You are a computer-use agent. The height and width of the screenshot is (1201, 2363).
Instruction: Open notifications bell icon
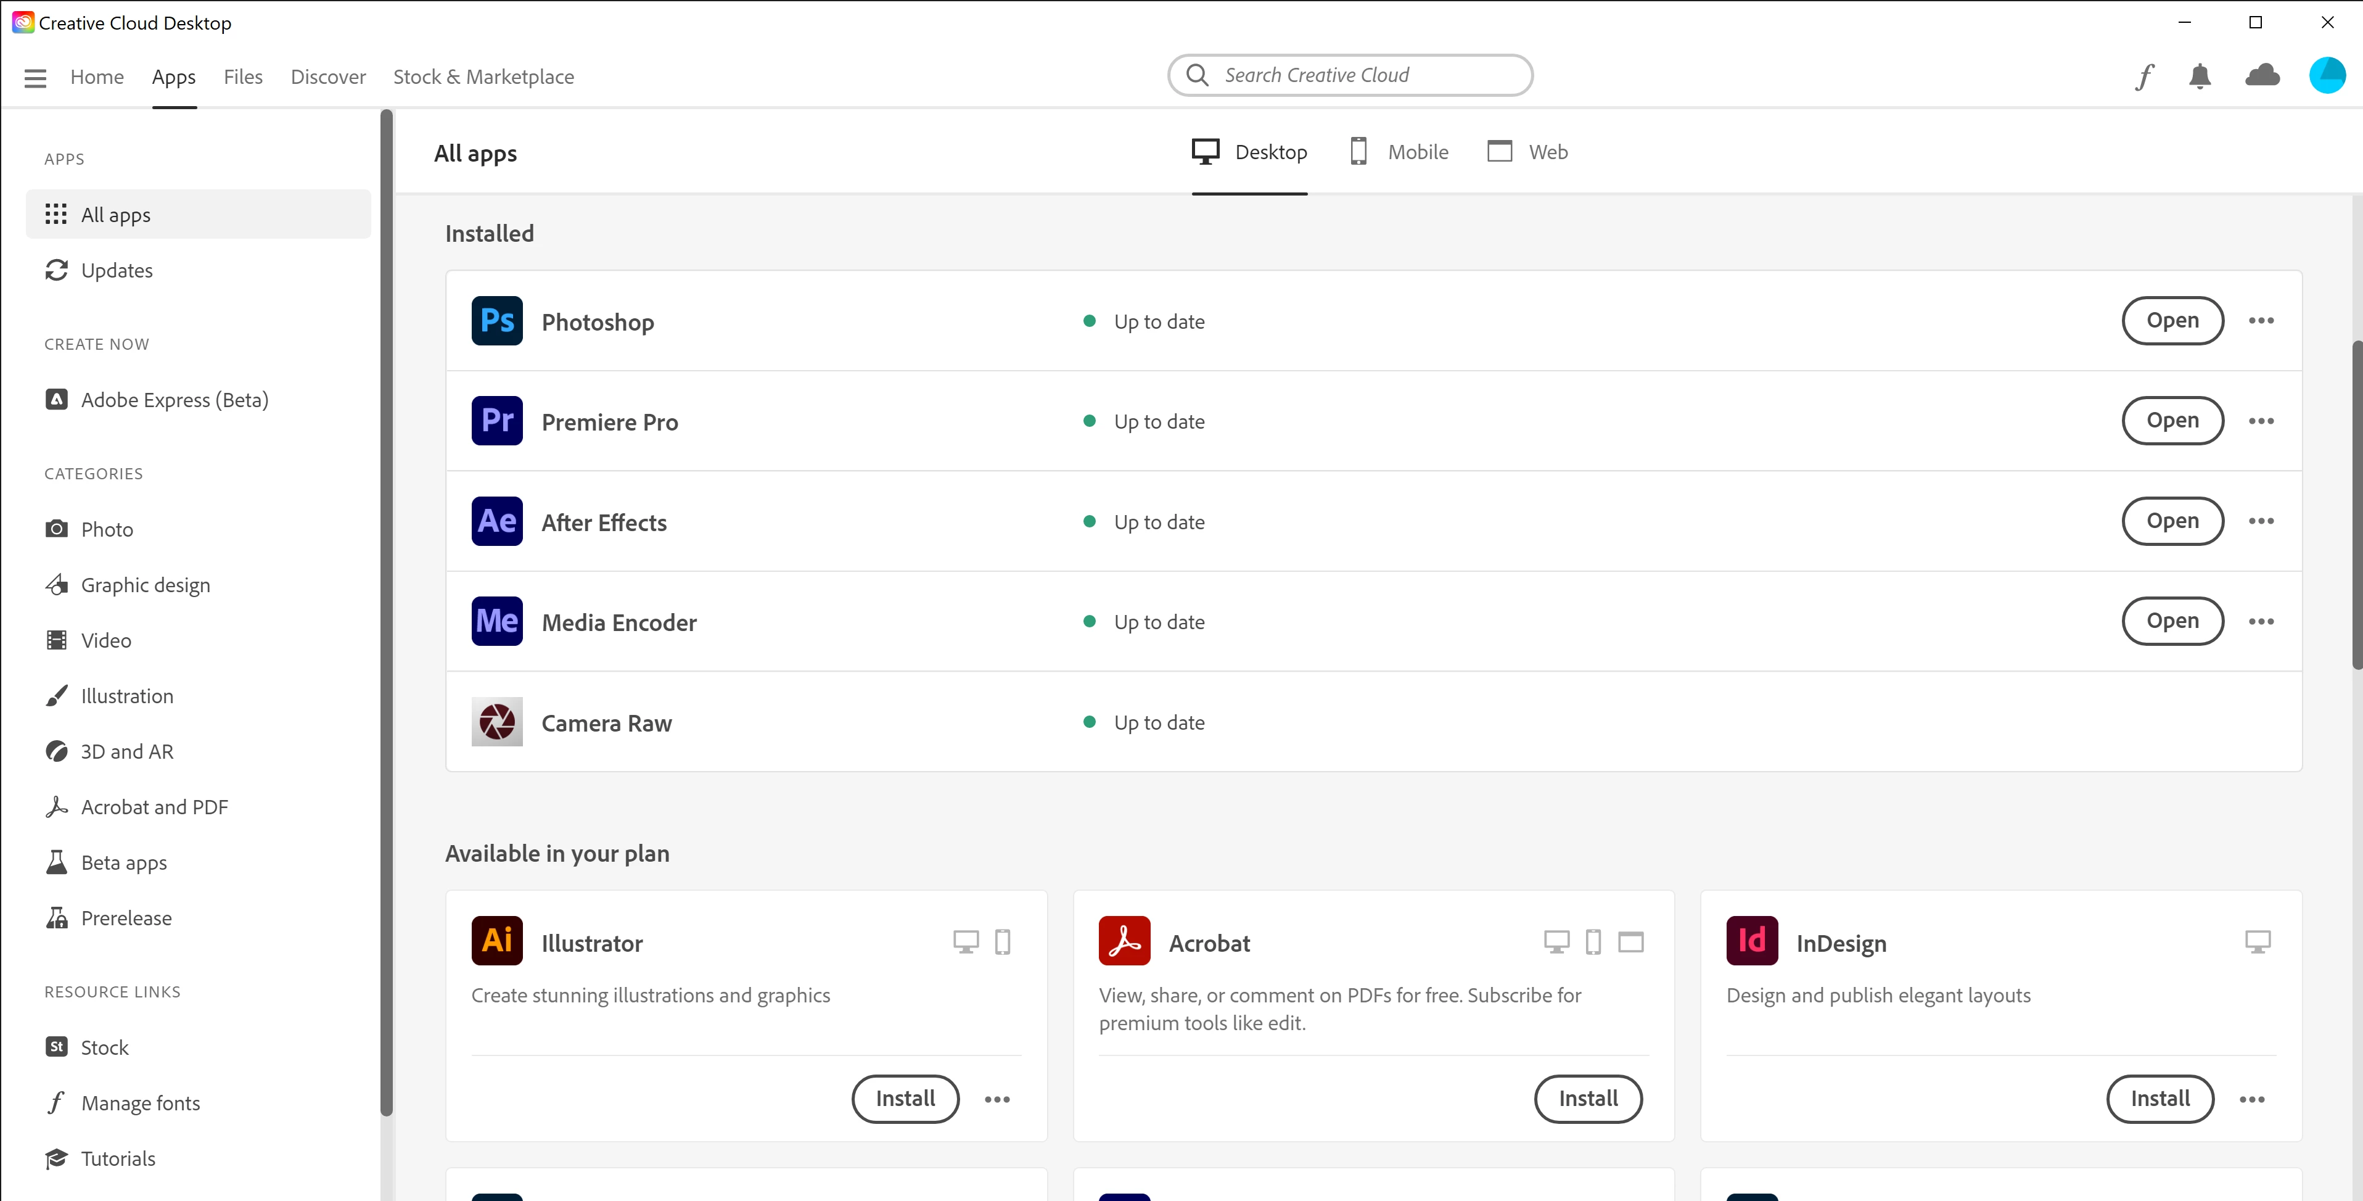coord(2199,76)
